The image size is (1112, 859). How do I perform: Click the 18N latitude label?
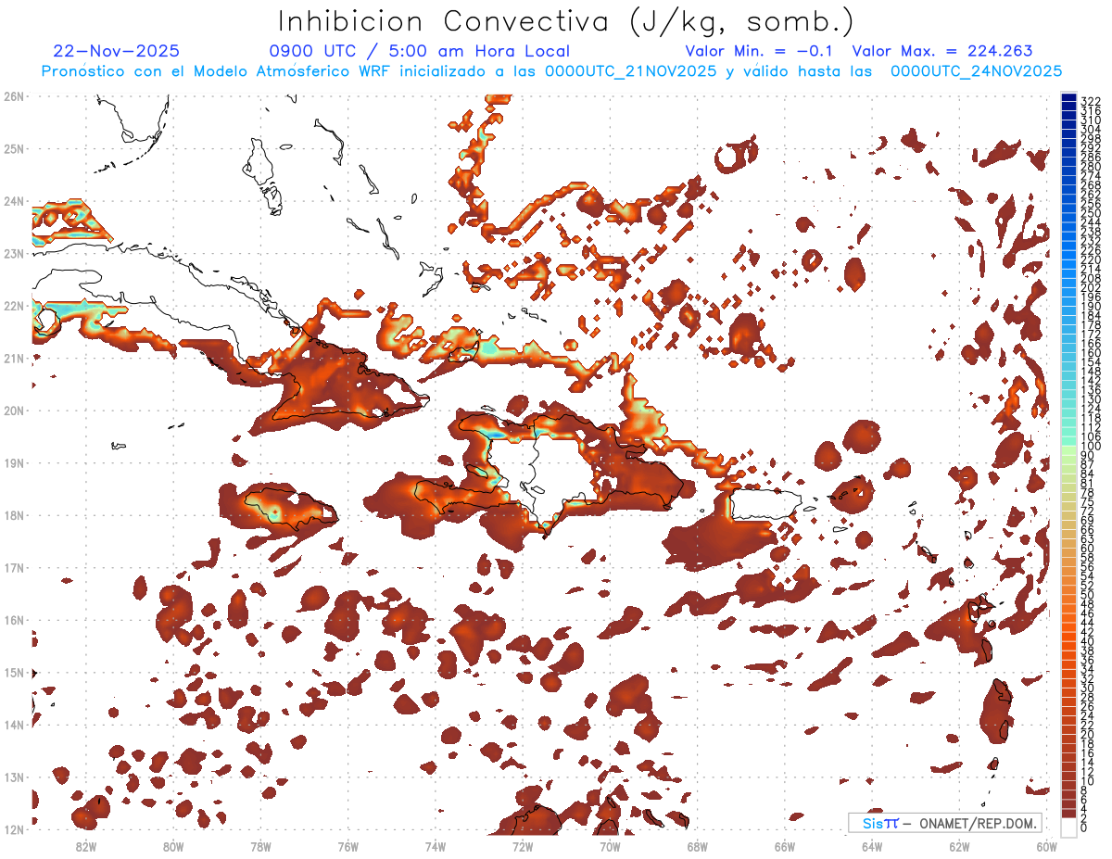tap(13, 515)
